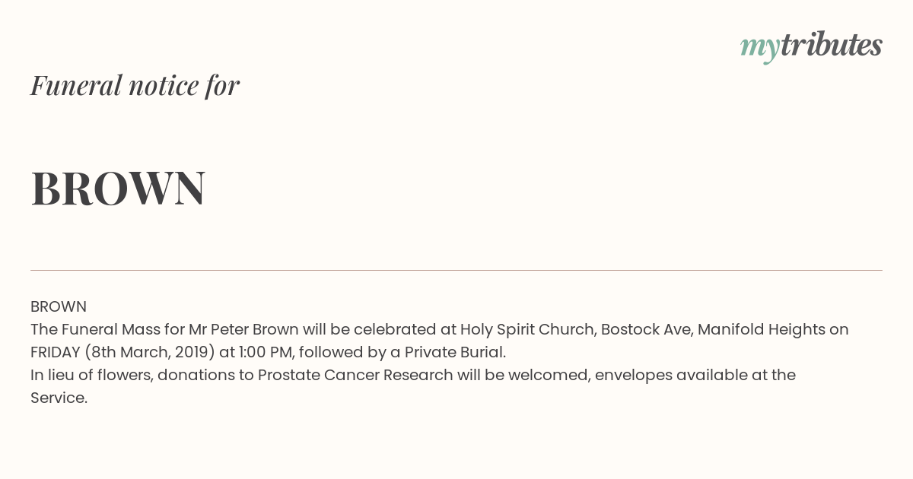Select the word FRIDAY in the notice
Viewport: 913px width, 479px height.
pyautogui.click(x=56, y=352)
